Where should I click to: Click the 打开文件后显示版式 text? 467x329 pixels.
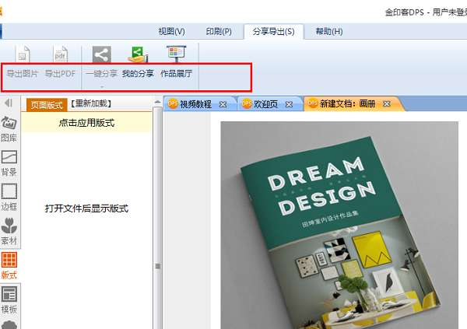(86, 208)
